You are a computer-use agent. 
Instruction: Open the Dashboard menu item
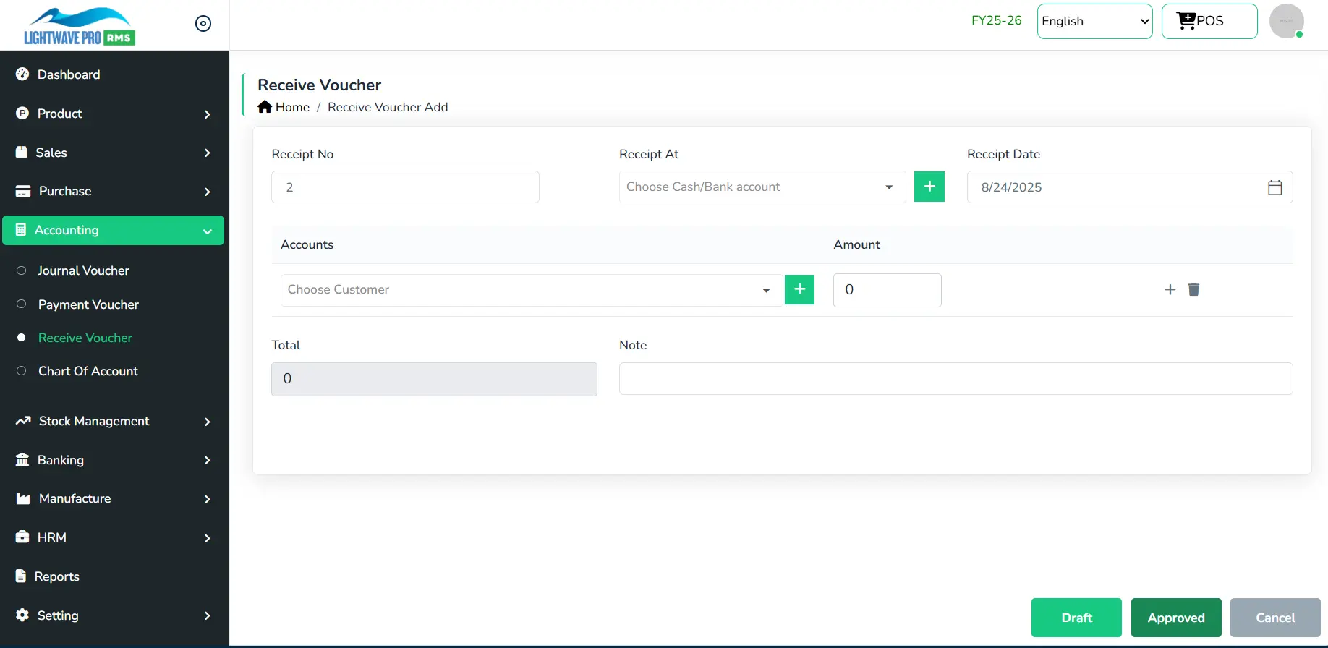click(x=69, y=74)
